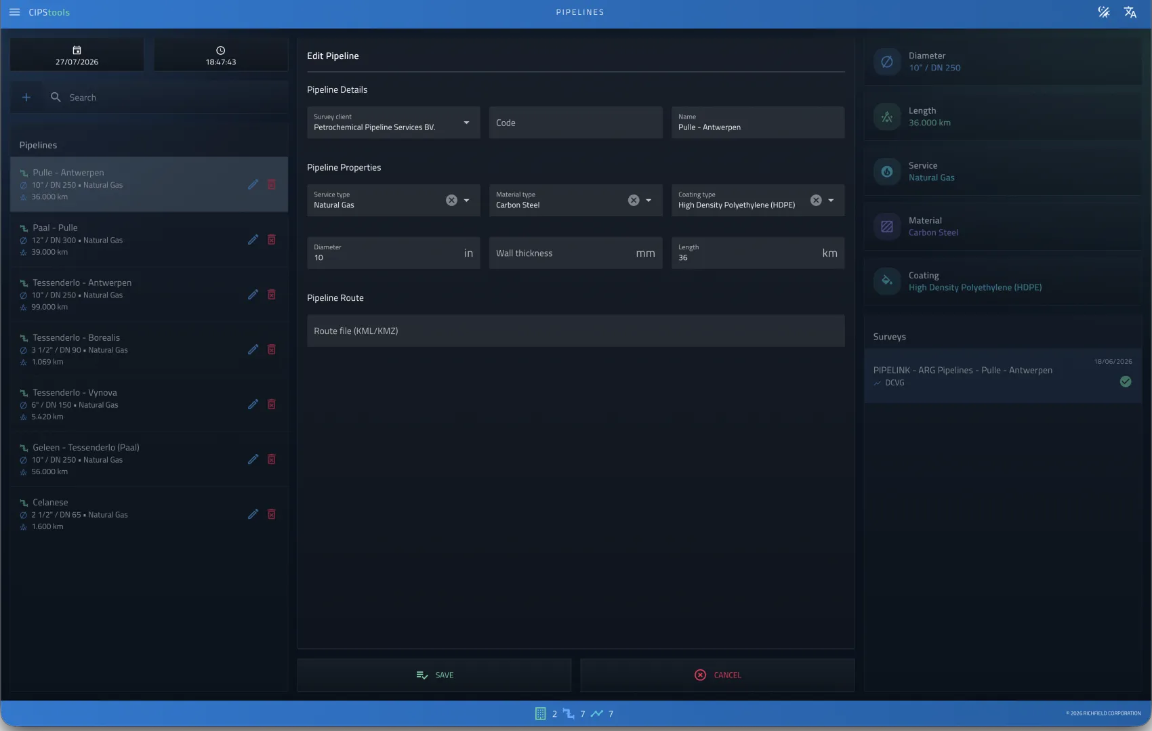The width and height of the screenshot is (1152, 731).
Task: Open the PIPELINK - ARG Pipelines survey entry
Action: (x=1003, y=376)
